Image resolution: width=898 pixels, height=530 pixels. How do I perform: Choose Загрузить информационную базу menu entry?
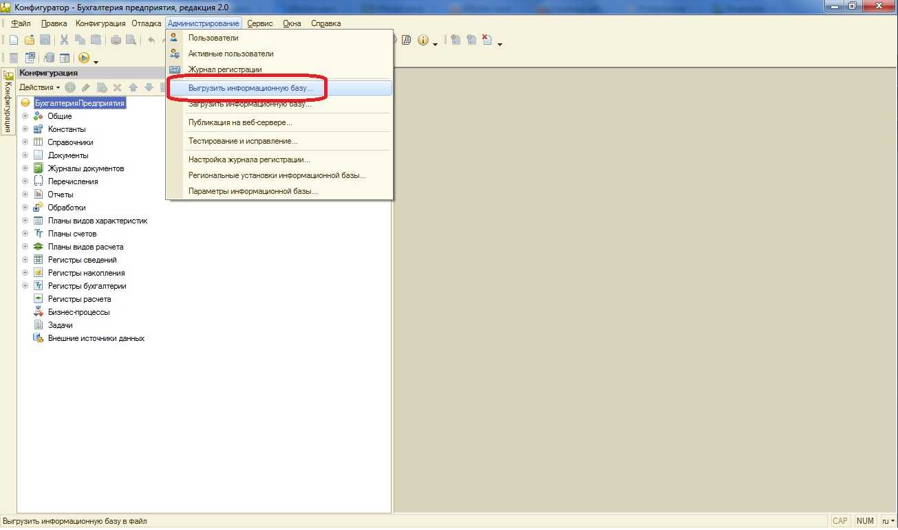pyautogui.click(x=279, y=104)
